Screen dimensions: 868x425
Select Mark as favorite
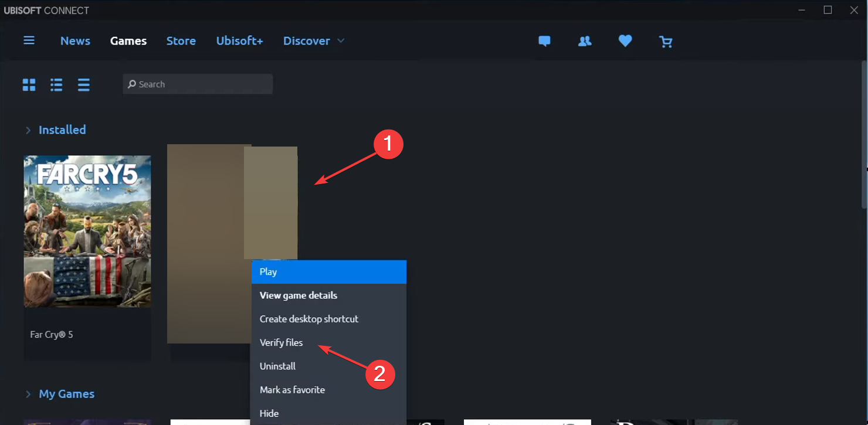328,390
